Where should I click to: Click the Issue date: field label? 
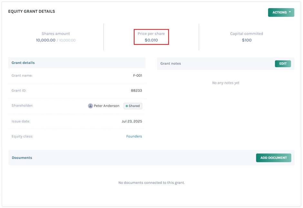(21, 121)
